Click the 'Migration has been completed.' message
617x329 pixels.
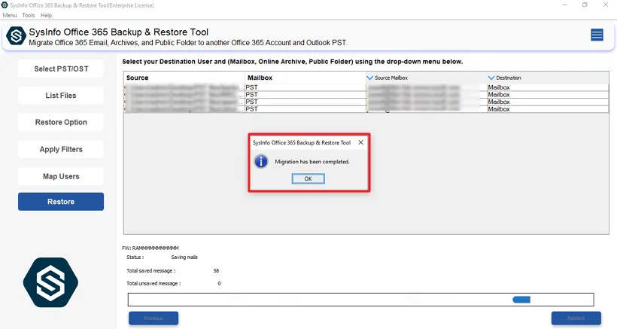click(x=312, y=162)
